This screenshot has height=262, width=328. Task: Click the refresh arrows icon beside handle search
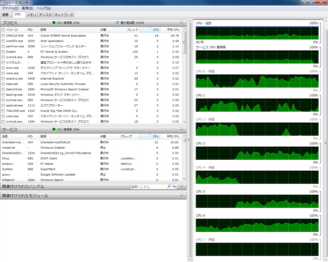click(x=174, y=187)
